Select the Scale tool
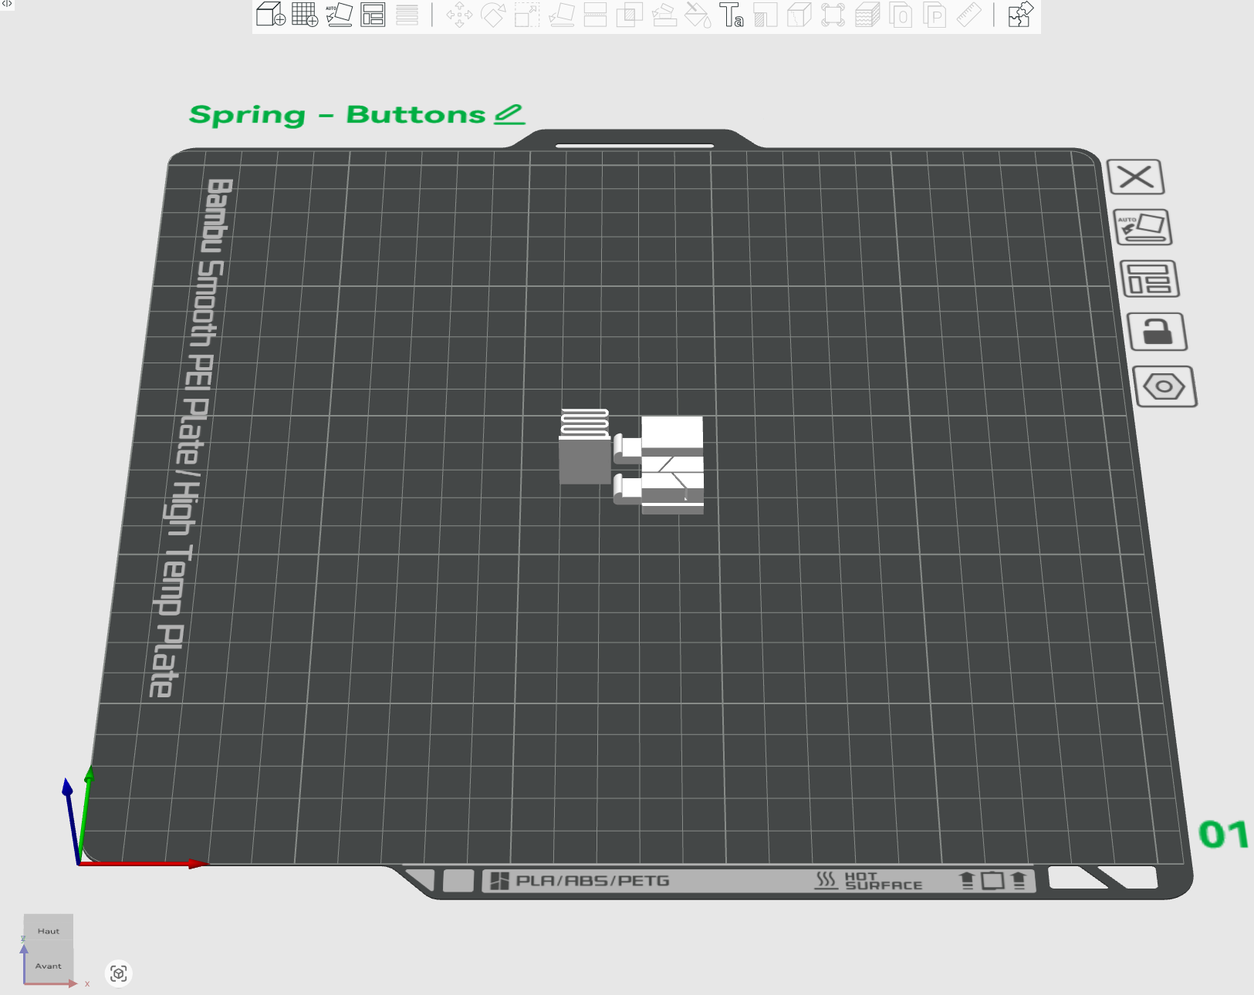Screen dimensions: 1254x995 click(527, 15)
